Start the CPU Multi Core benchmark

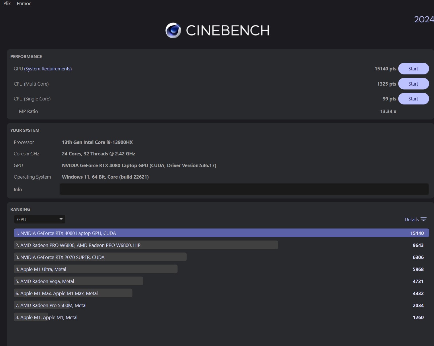[x=413, y=84]
